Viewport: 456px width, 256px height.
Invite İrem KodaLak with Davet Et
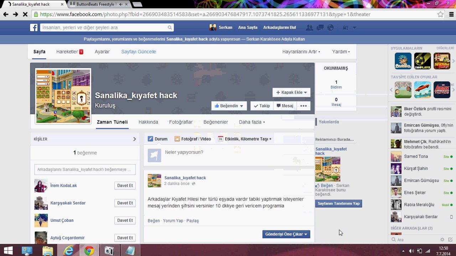pos(125,186)
